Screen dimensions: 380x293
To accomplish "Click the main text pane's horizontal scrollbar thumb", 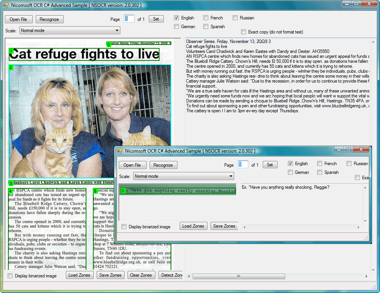I will 239,276.
